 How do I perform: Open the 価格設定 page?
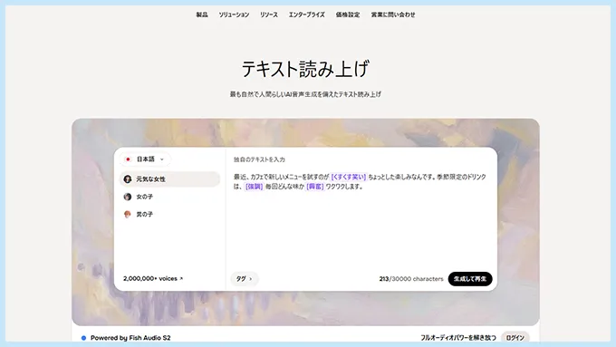348,14
